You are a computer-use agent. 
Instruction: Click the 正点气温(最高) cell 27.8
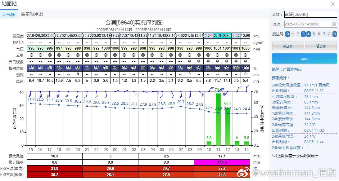click(x=222, y=169)
